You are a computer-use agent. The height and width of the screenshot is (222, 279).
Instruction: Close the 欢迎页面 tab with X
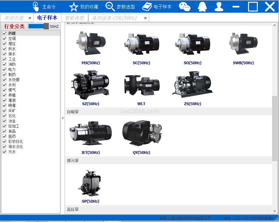pos(30,18)
